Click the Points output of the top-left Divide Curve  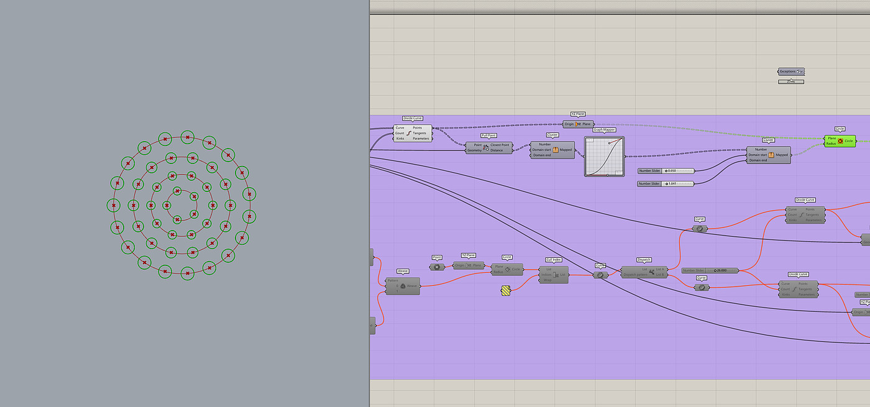tap(417, 127)
